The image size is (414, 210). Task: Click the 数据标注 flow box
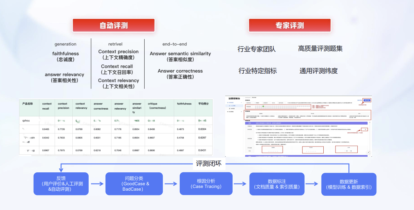pos(276,184)
